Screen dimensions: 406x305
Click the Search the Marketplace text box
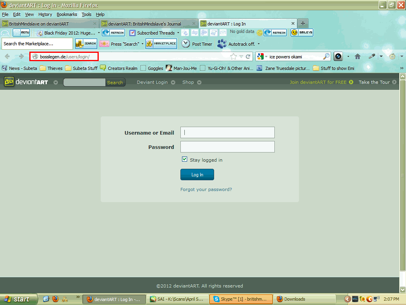coord(37,44)
